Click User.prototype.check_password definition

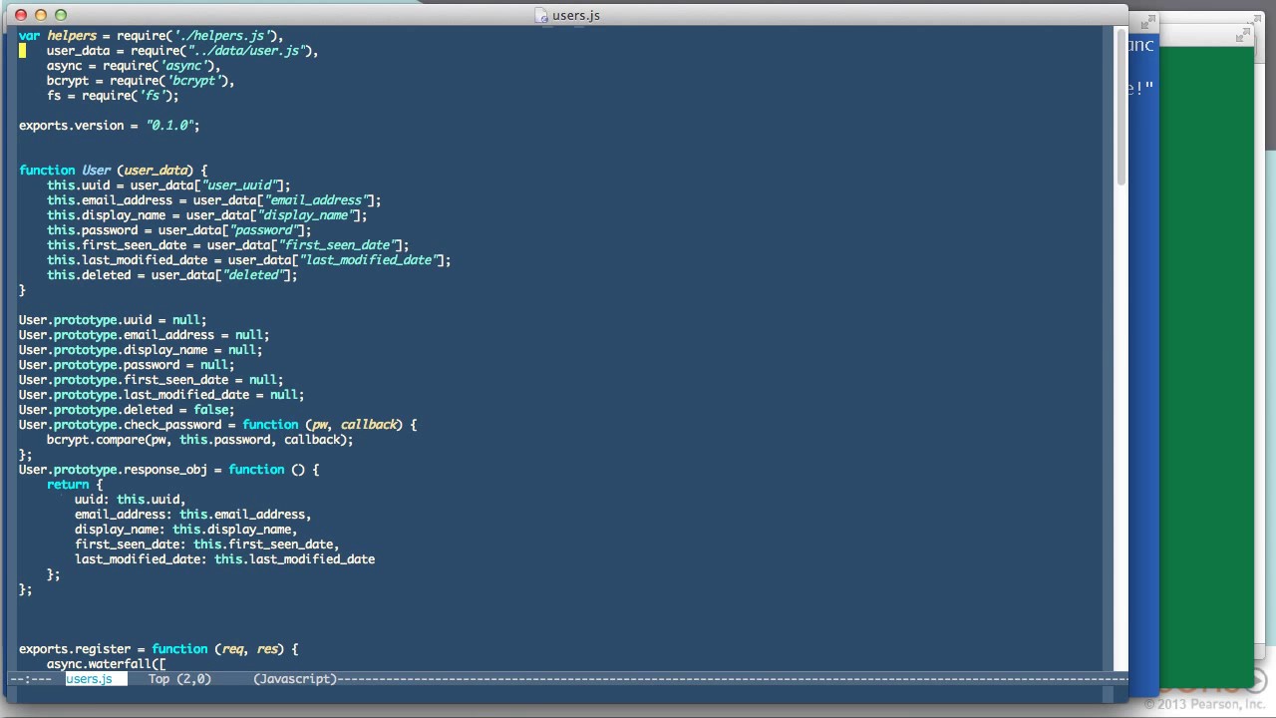pyautogui.click(x=218, y=425)
